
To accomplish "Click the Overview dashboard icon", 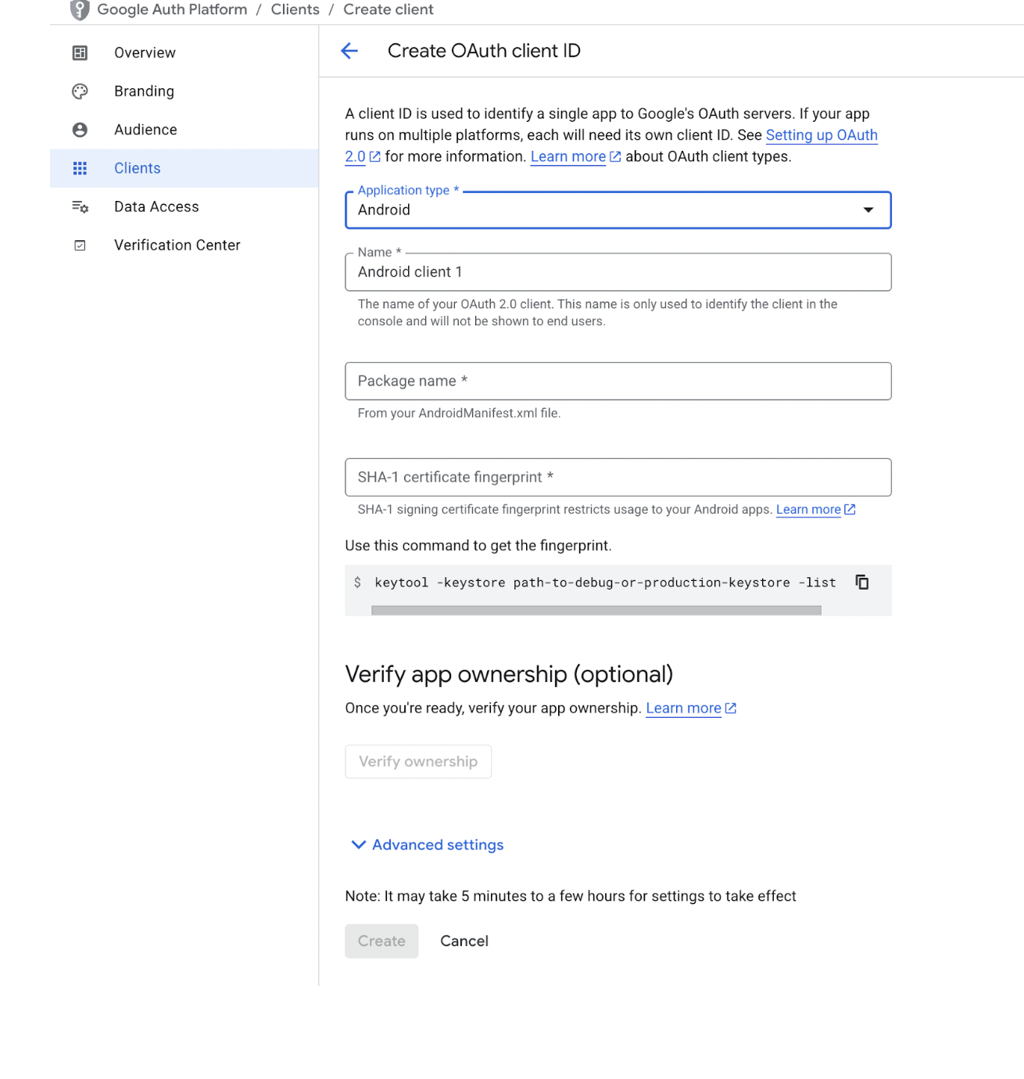I will point(80,53).
